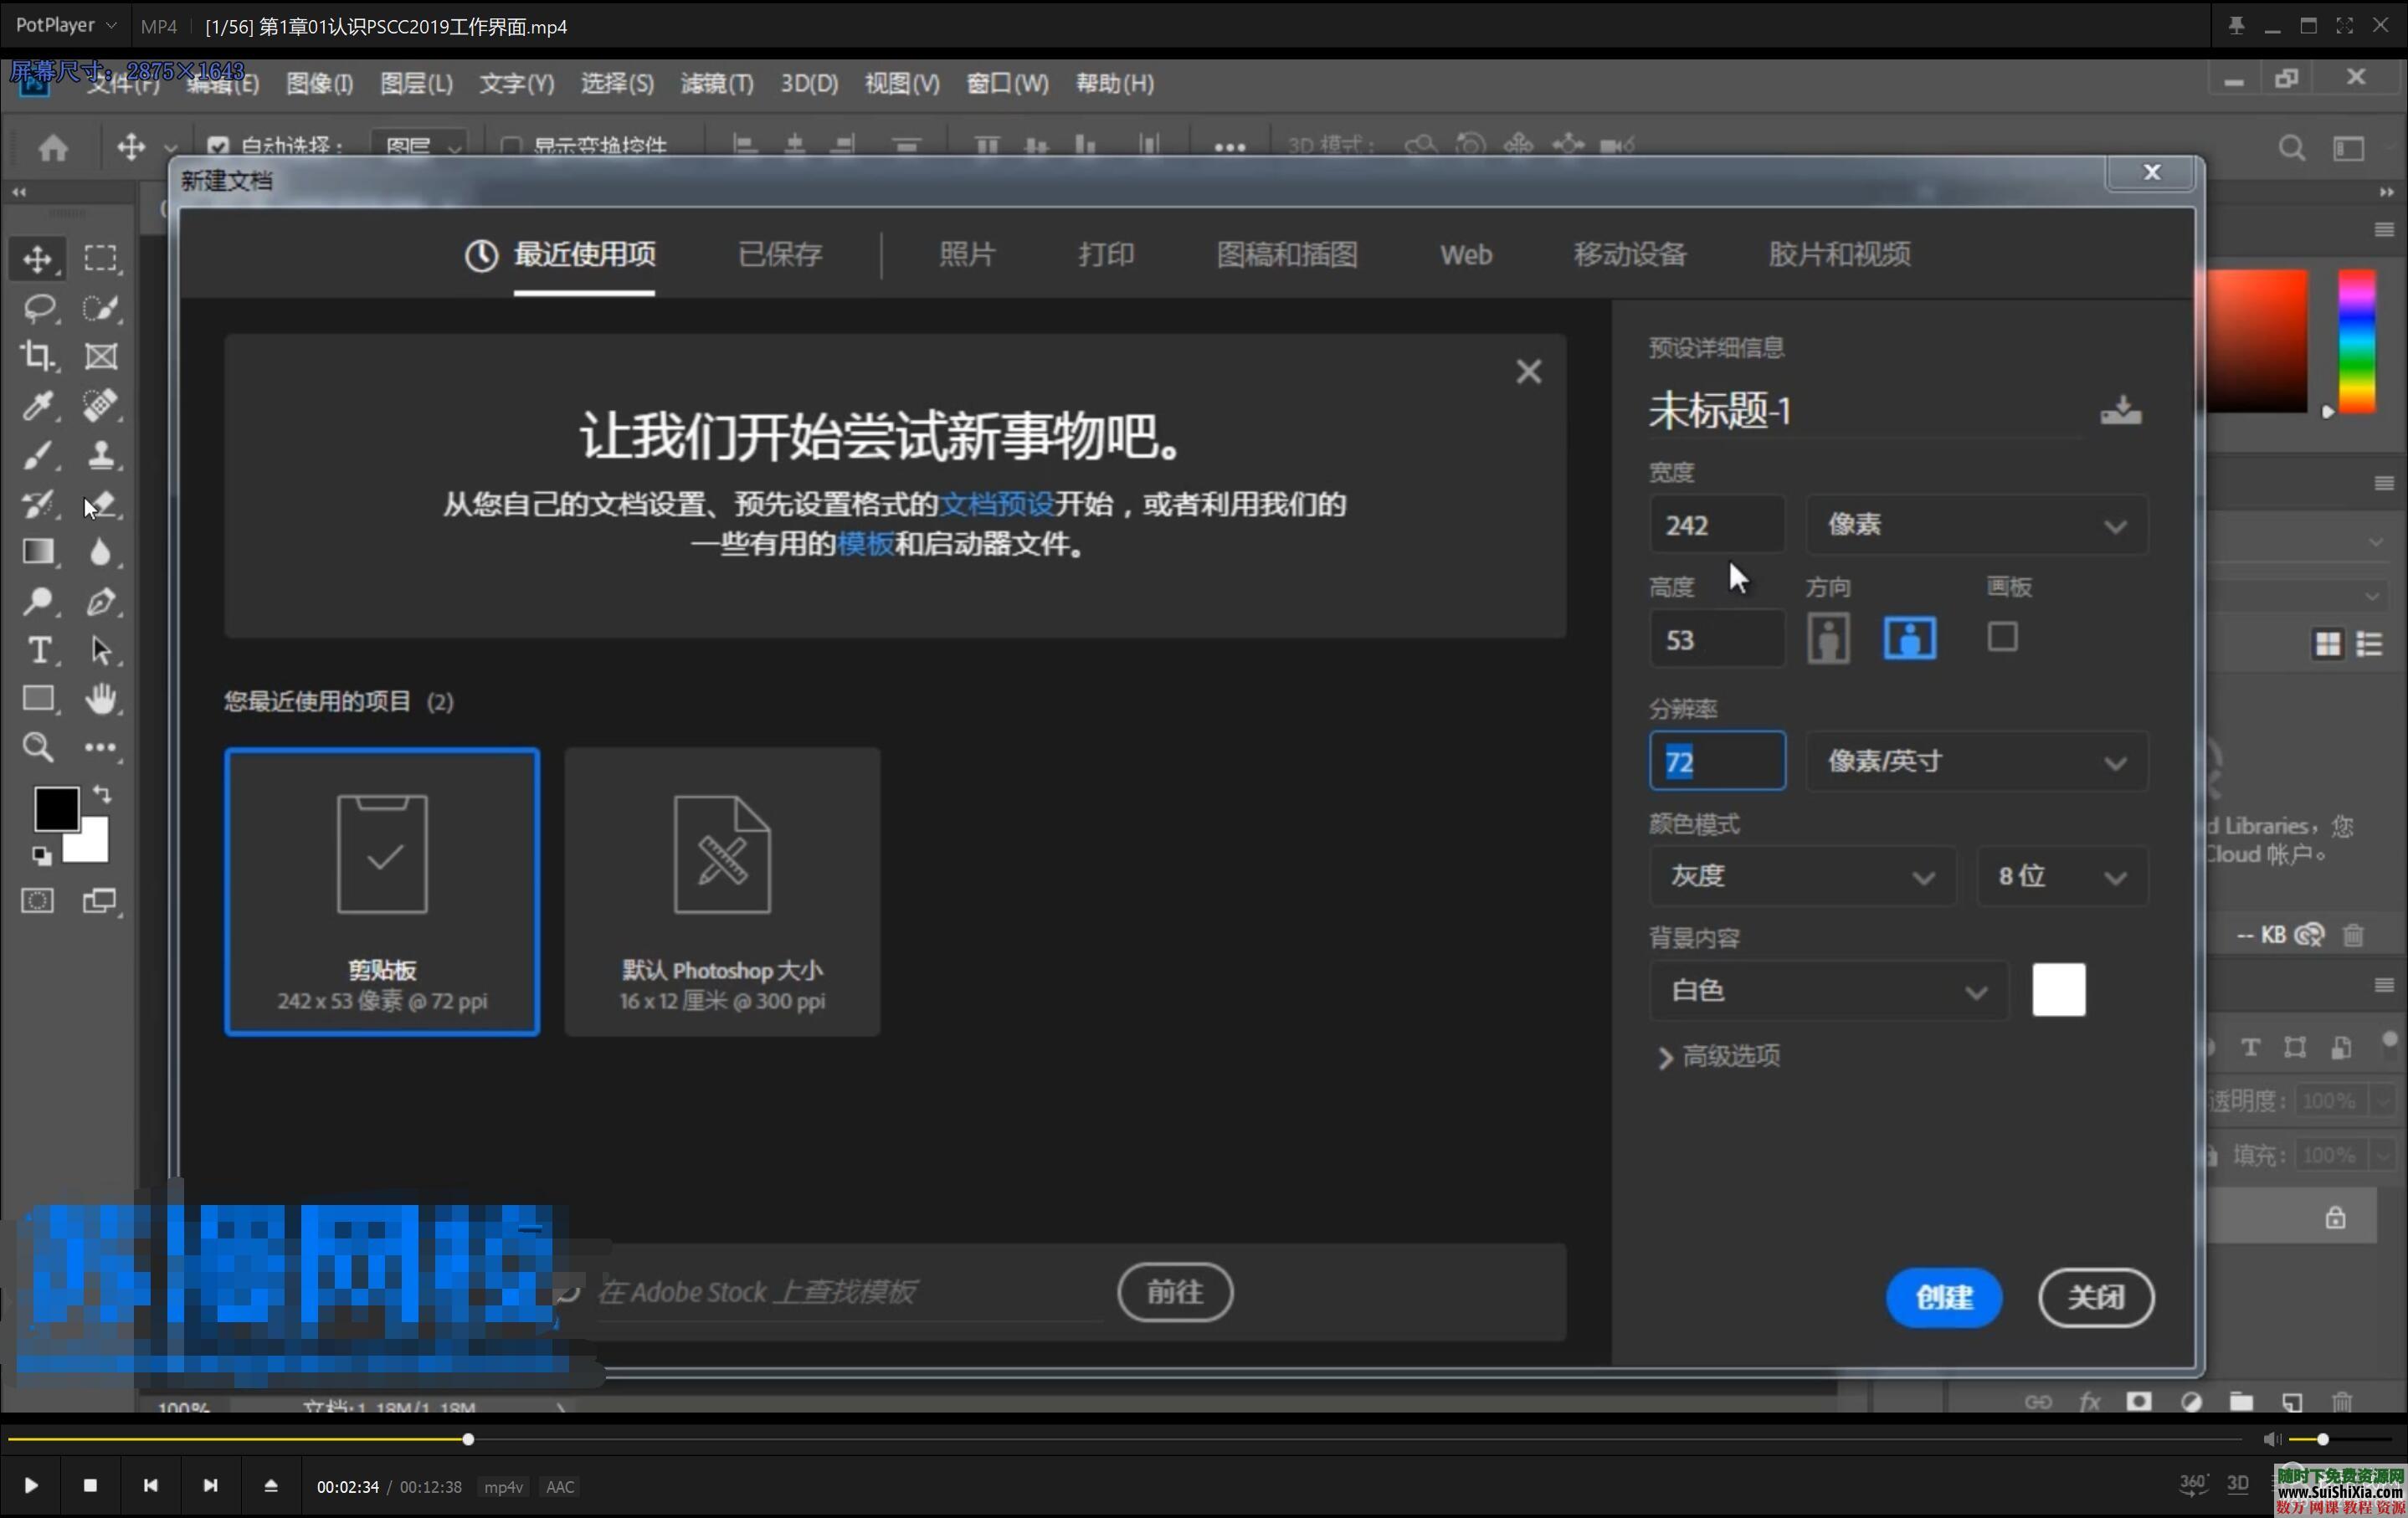Select the Type tool
Screen dimensions: 2408x1518
click(x=40, y=650)
